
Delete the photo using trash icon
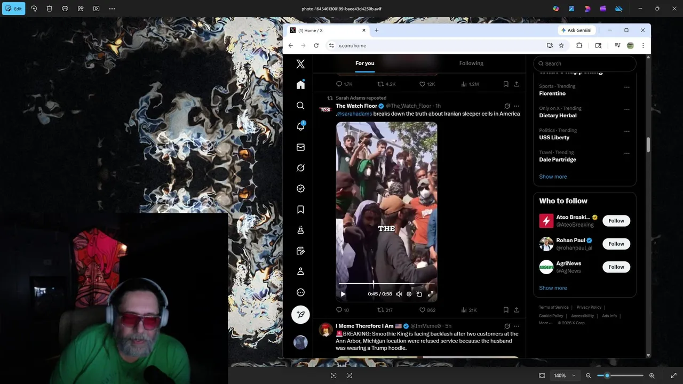(x=49, y=9)
